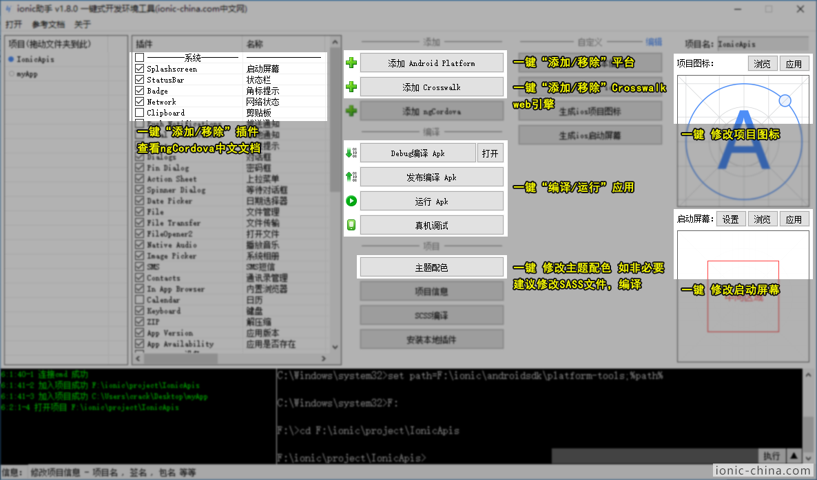Toggle the Pin Dialog plugin checkbox

click(139, 168)
